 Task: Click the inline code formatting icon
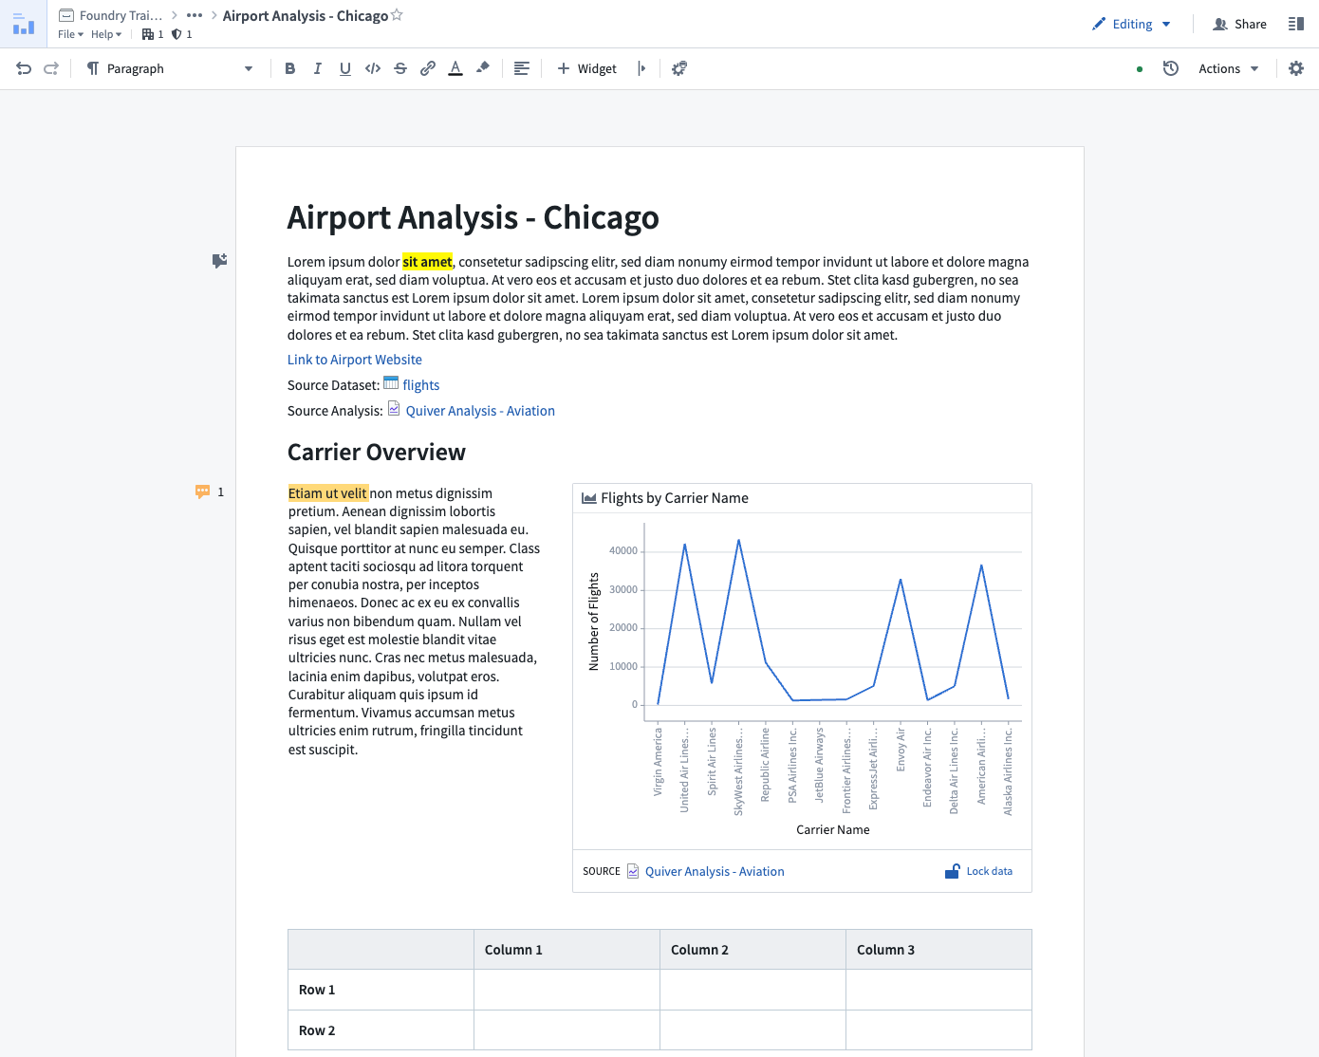pos(373,68)
